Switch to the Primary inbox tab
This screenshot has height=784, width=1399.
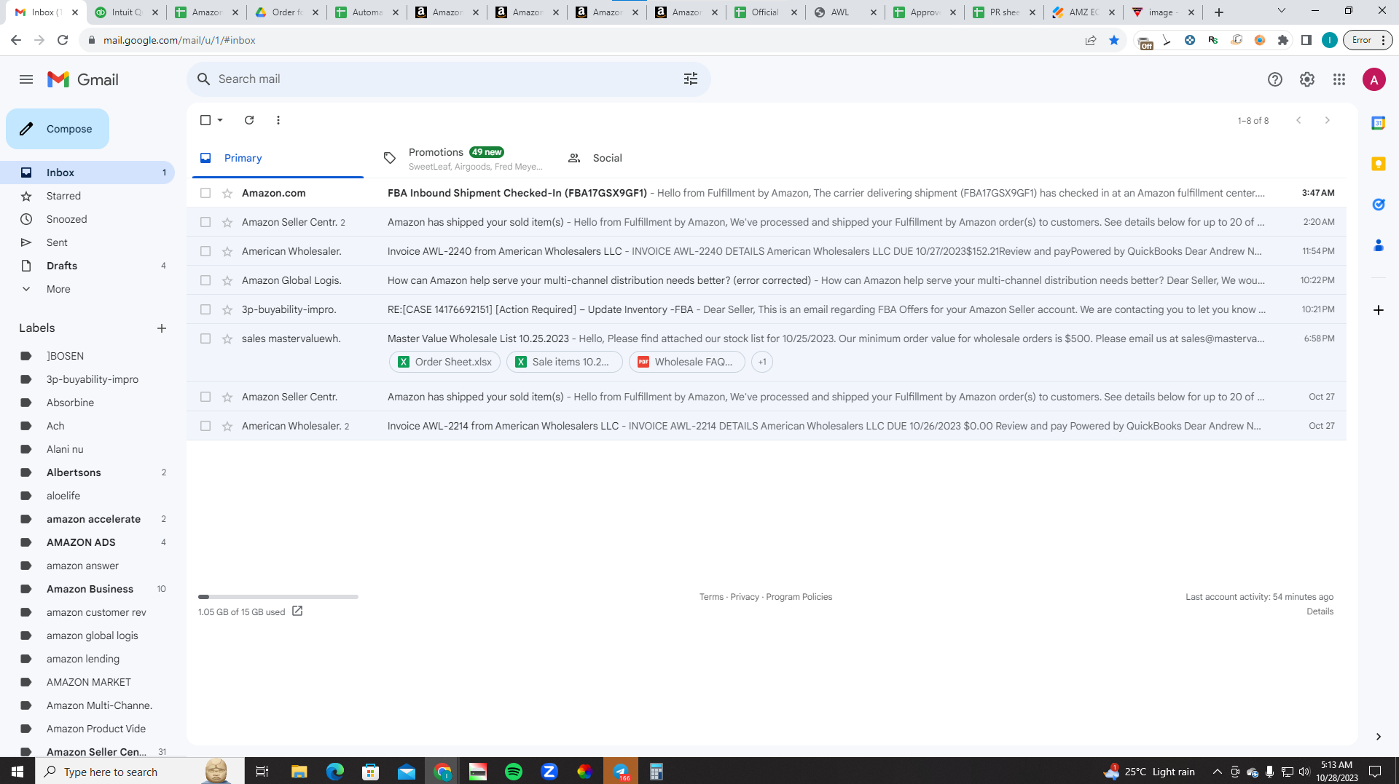click(278, 158)
